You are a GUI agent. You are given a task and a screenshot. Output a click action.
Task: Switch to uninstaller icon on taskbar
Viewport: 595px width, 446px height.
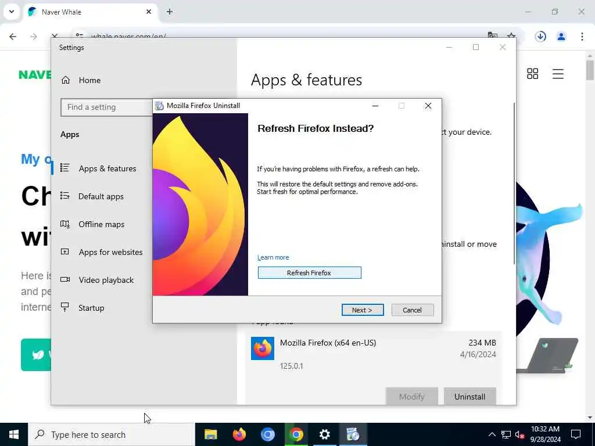[353, 434]
